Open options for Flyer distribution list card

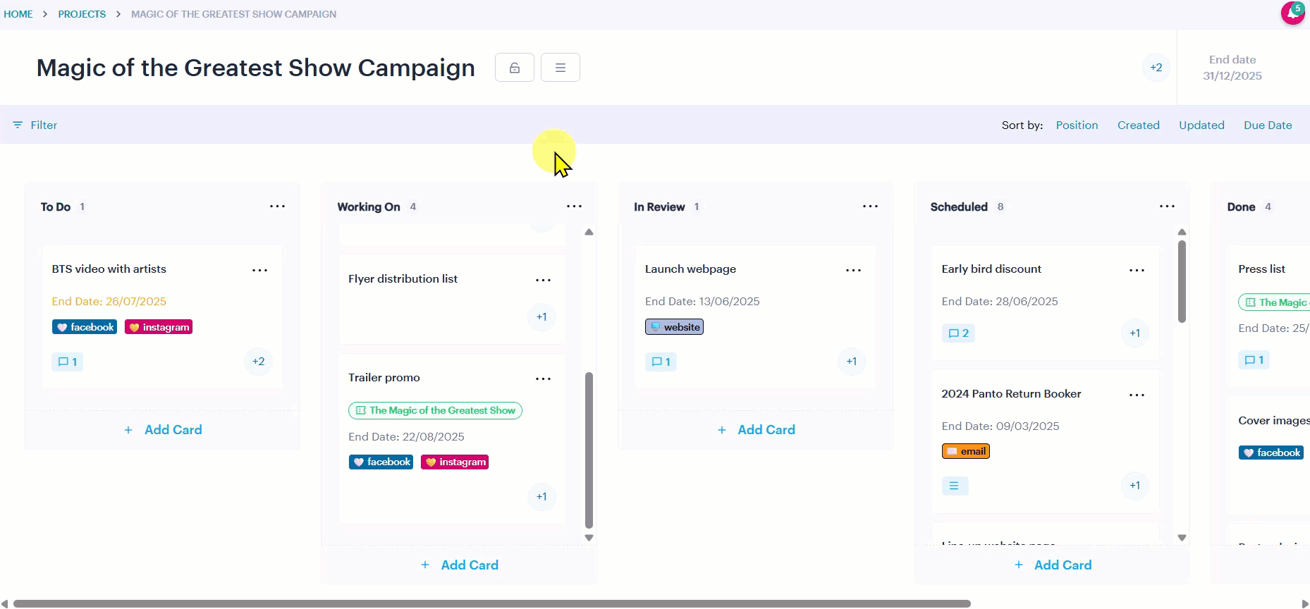coord(543,280)
